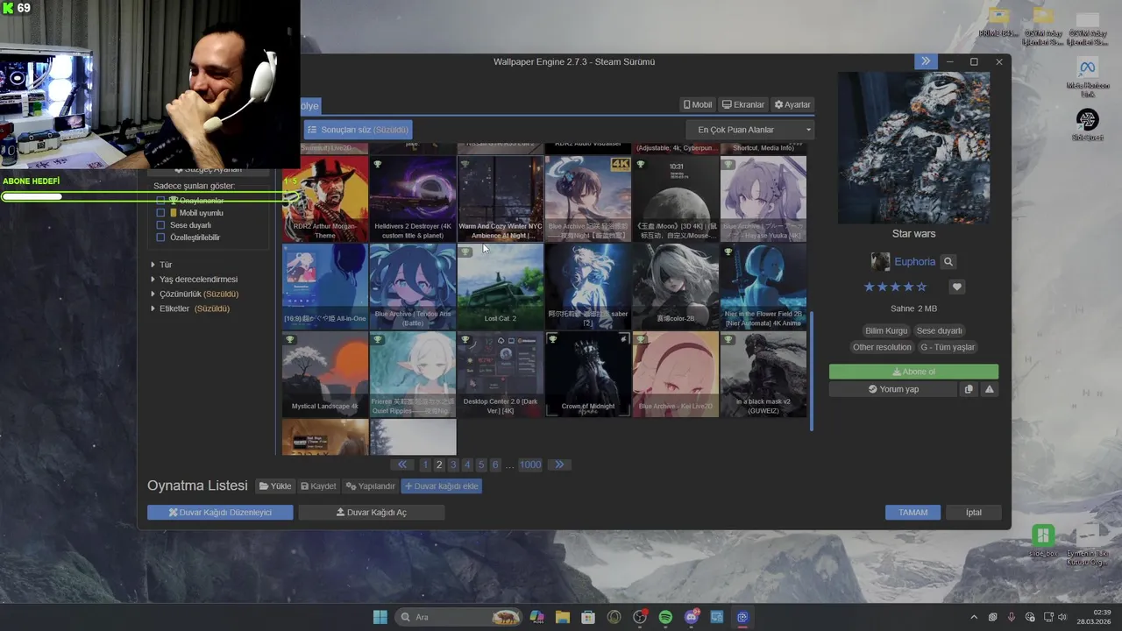Click Yorum yap comment button
This screenshot has width=1122, height=631.
(893, 389)
